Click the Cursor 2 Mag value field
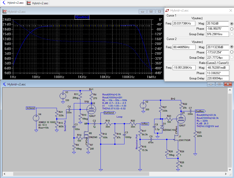The height and width of the screenshot is (178, 234). 217,47
